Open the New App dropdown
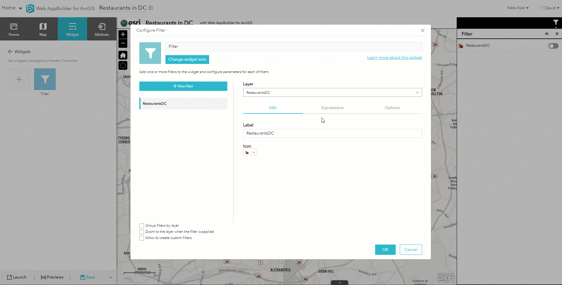The image size is (562, 285). [x=518, y=8]
